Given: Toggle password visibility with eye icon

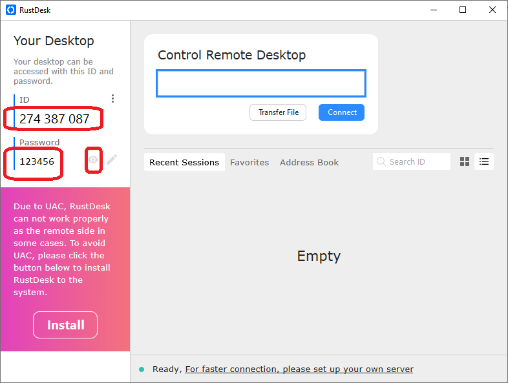Looking at the screenshot, I should (x=94, y=160).
